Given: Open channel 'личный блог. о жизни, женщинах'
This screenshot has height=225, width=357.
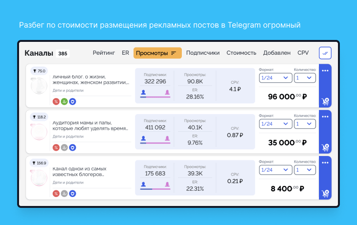Looking at the screenshot, I should point(91,79).
